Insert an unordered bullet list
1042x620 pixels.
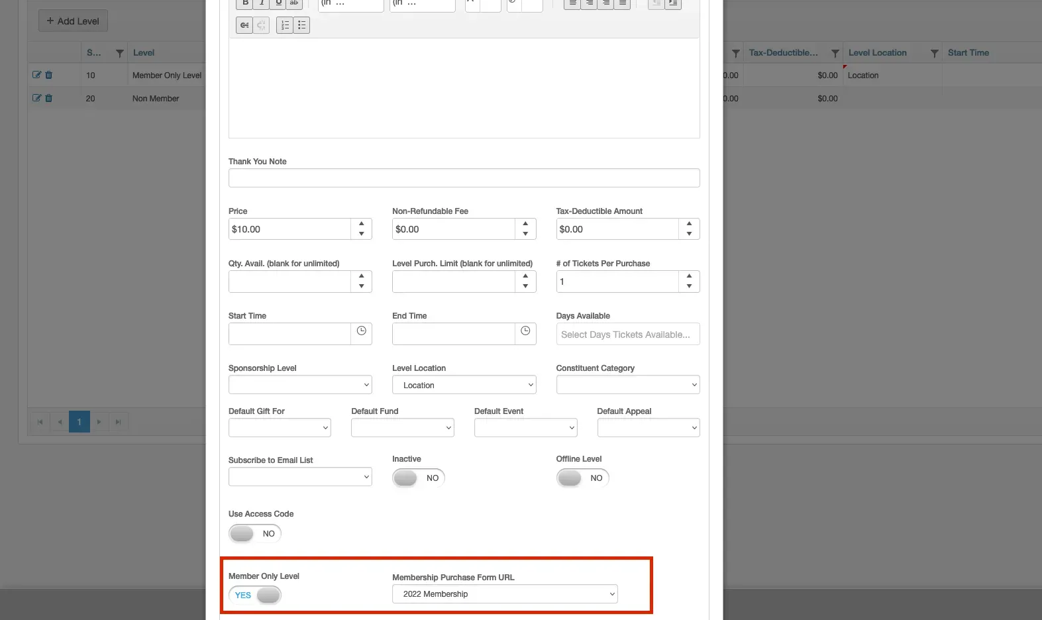(301, 25)
